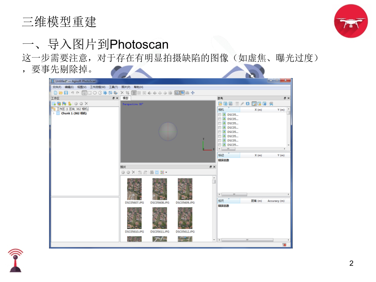The image size is (376, 282).
Task: Click the Import reference icon in reference panel
Action: tap(220, 104)
